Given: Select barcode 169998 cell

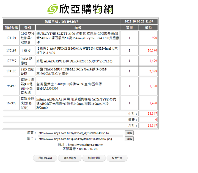Looking at the screenshot, I should (x=11, y=103).
